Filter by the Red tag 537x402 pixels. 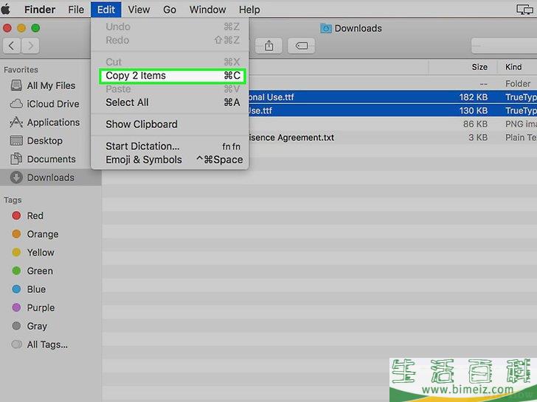35,216
